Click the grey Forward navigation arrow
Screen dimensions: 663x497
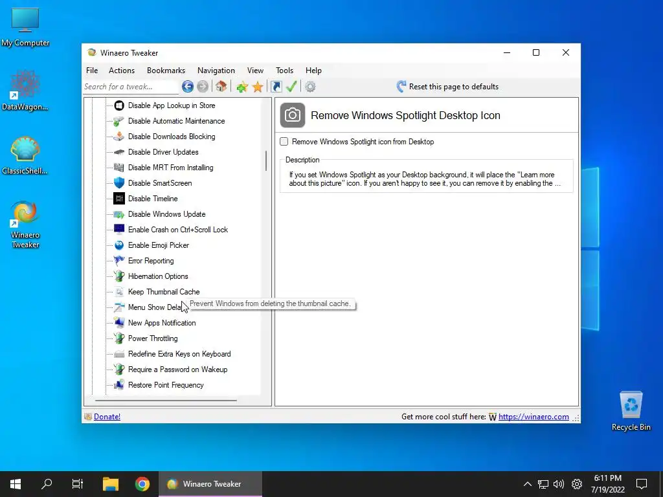pos(203,87)
